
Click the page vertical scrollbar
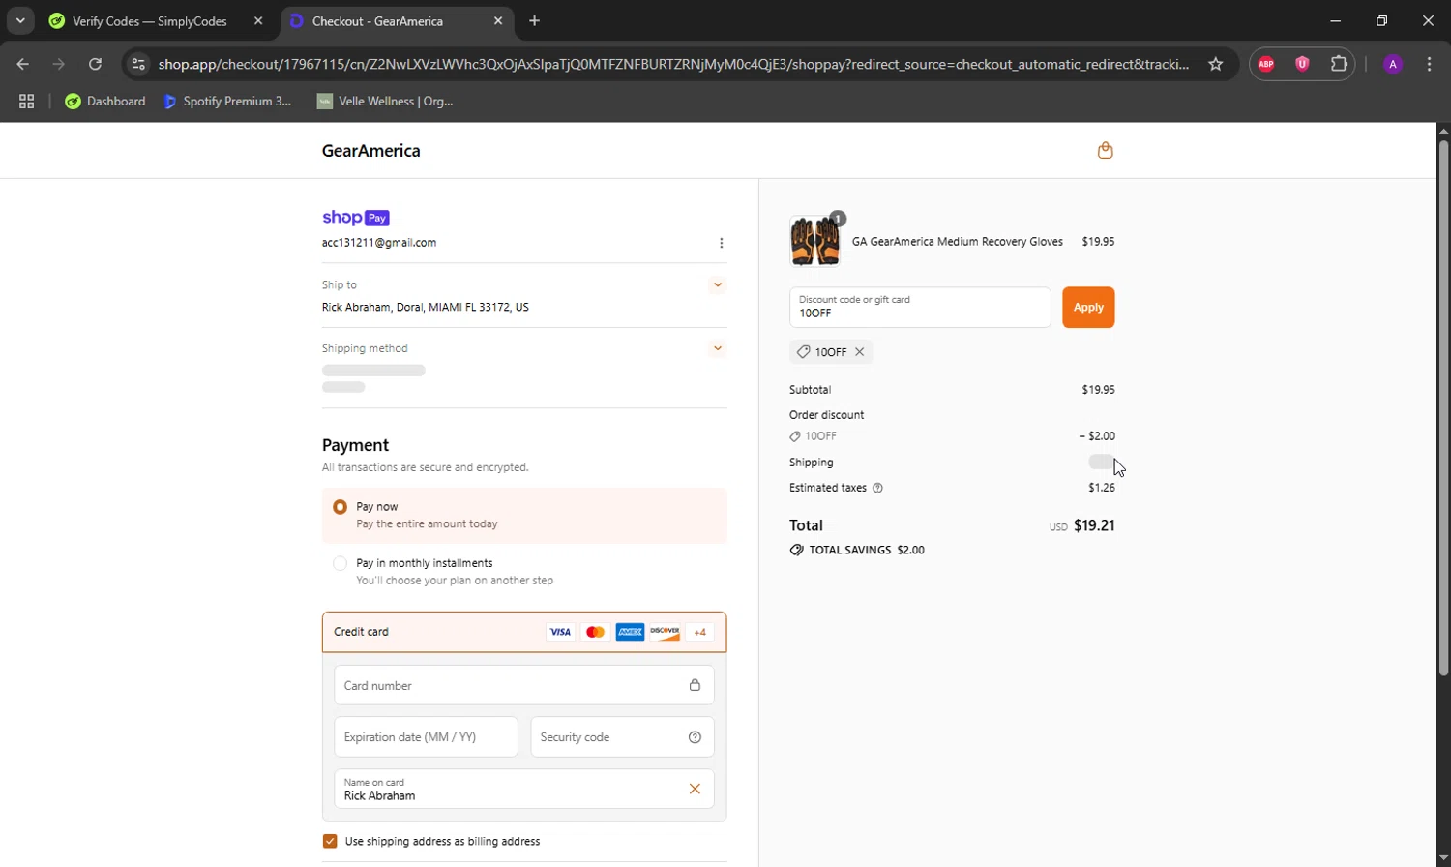pyautogui.click(x=1443, y=406)
